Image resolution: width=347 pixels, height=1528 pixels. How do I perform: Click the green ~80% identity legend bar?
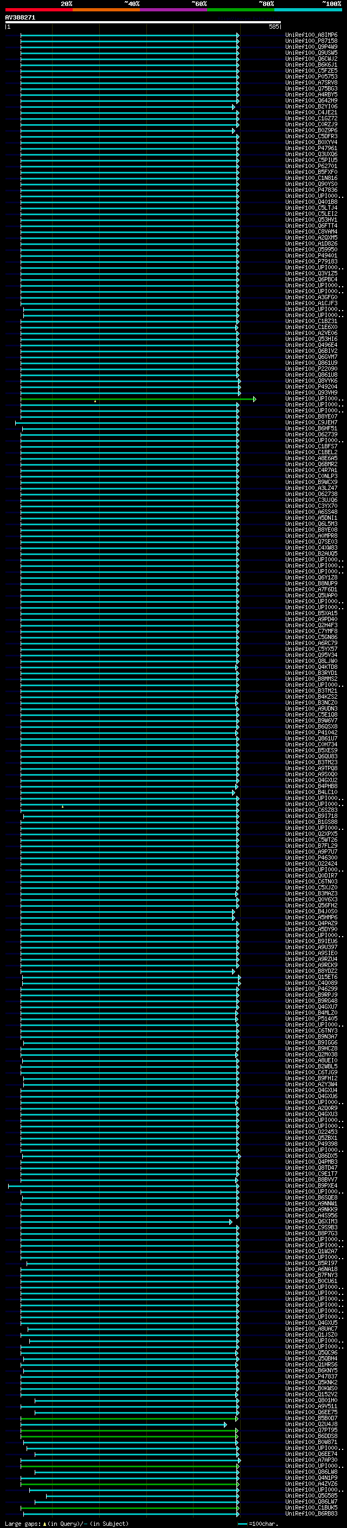point(241,10)
